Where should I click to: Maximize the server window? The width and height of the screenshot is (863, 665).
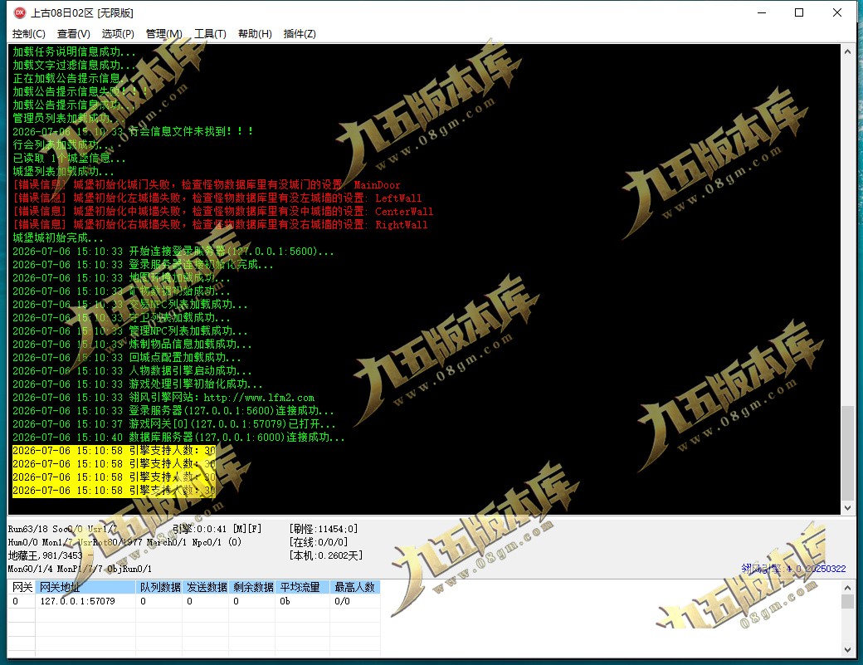(799, 12)
